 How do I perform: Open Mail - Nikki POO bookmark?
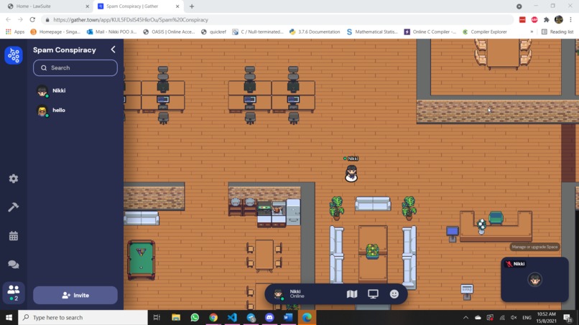click(x=112, y=32)
